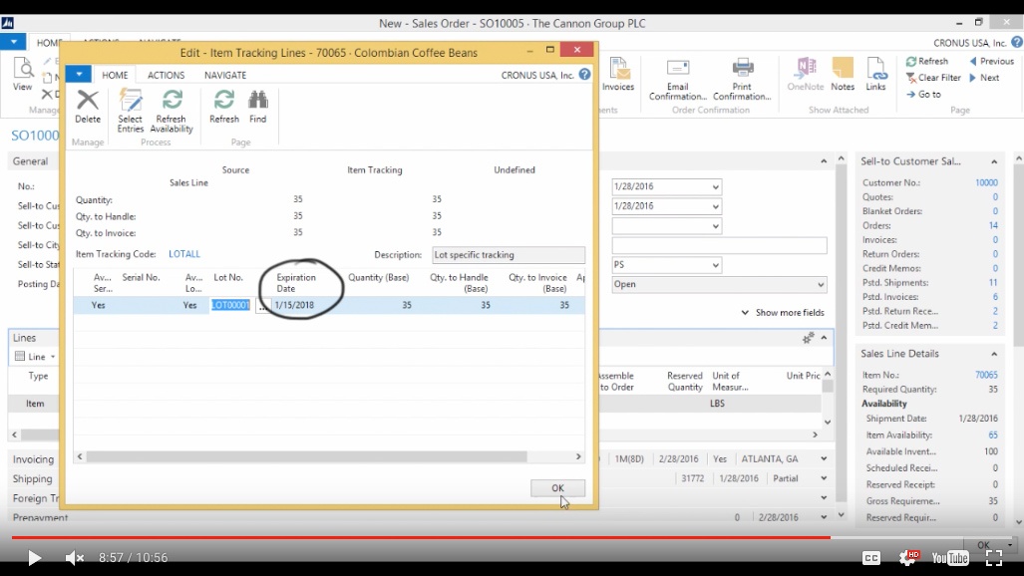Screen dimensions: 1024x576
Task: Collapse the Sales Line Details factbox
Action: 994,354
